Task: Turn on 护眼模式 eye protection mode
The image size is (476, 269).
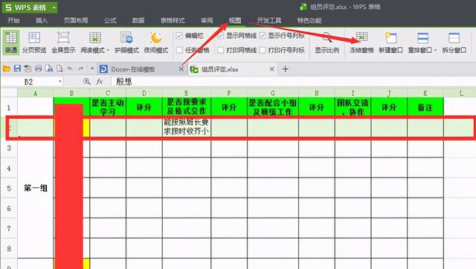Action: 126,42
